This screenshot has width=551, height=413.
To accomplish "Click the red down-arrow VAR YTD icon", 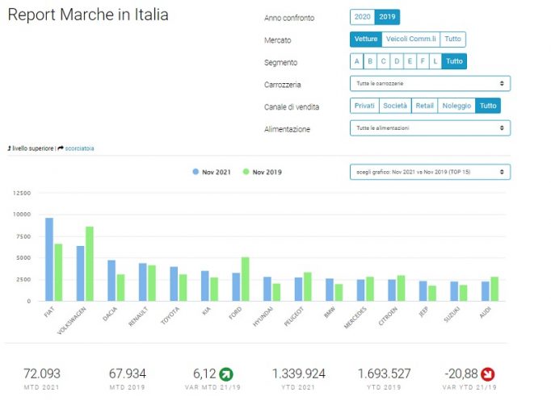I will tap(488, 374).
